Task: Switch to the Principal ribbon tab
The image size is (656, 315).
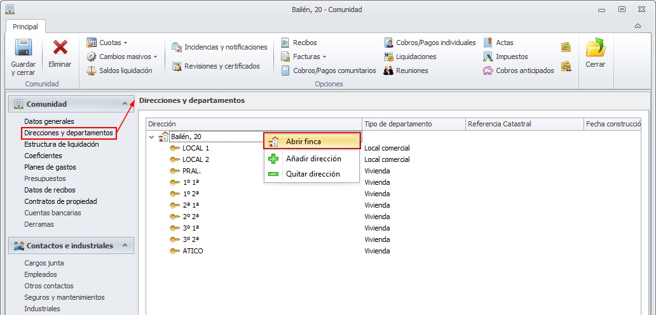Action: [x=25, y=27]
